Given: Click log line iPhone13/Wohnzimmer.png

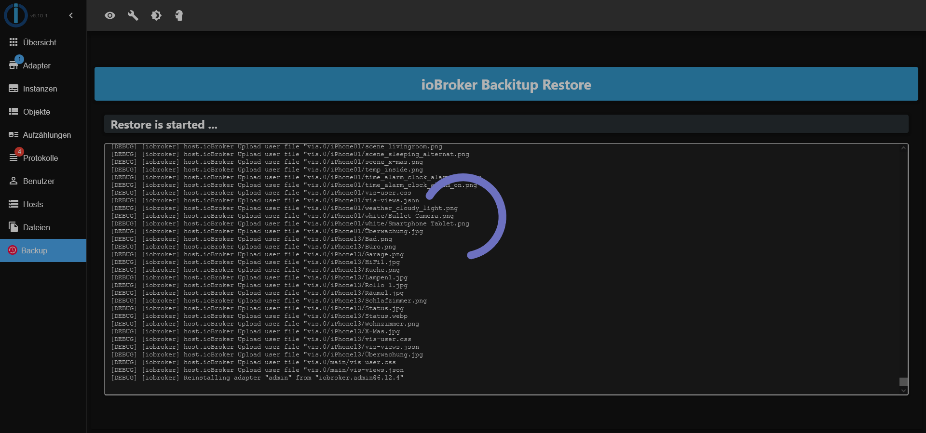Looking at the screenshot, I should 265,324.
